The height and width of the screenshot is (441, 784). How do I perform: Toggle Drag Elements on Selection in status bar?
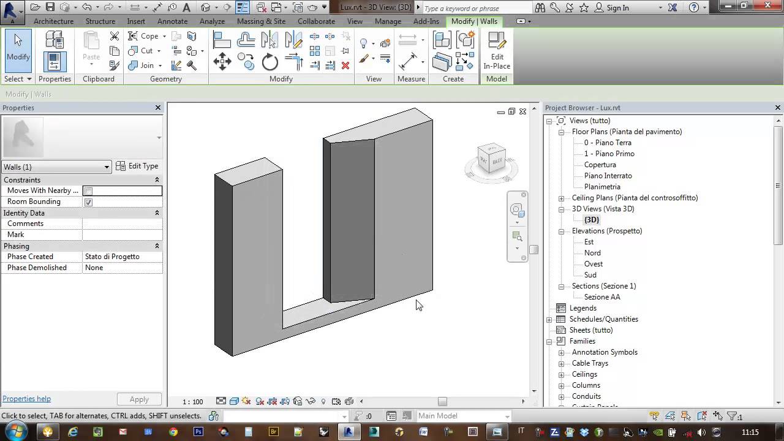[x=718, y=416]
